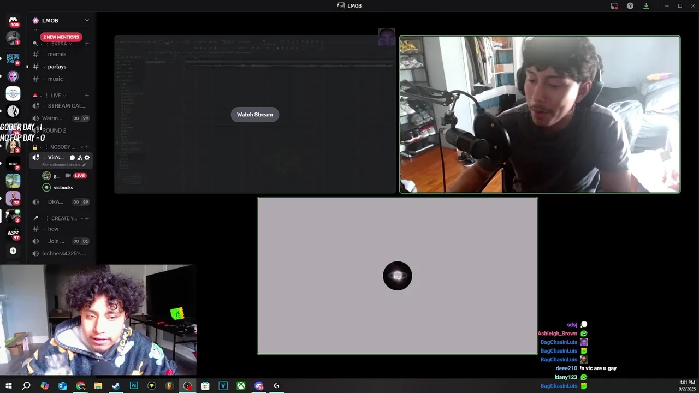This screenshot has width=699, height=393.
Task: Click username Ashleigh_Brown in chat overlay
Action: click(558, 334)
